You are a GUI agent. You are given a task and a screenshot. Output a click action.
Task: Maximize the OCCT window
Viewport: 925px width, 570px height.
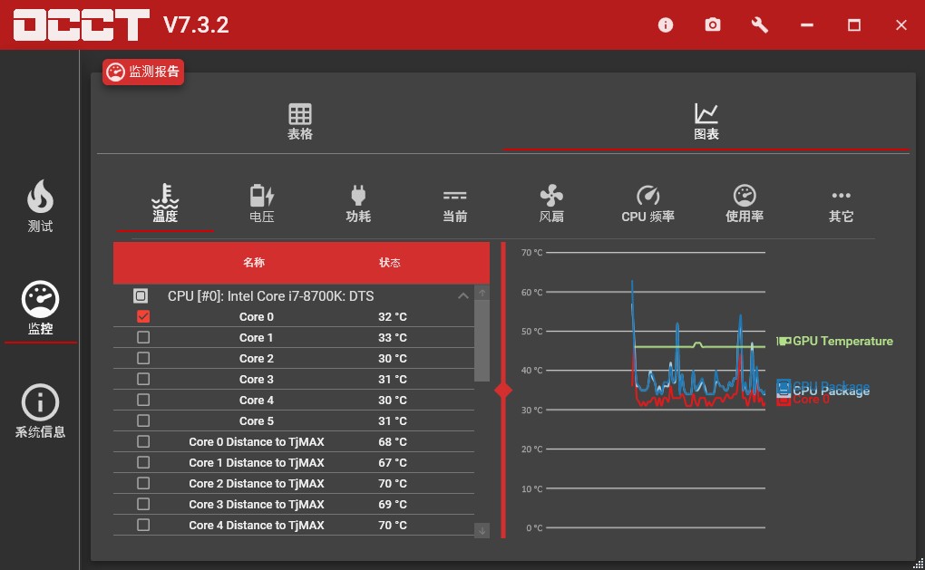(854, 24)
